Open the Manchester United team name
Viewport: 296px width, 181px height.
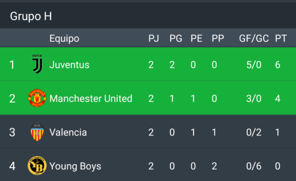click(91, 99)
